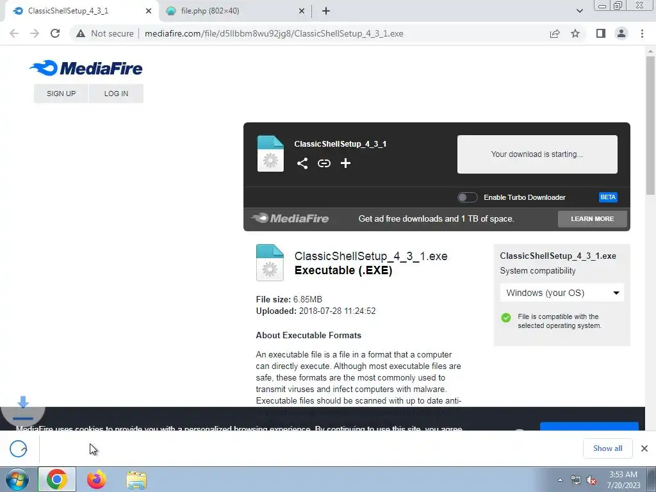Go back with browser back arrow
This screenshot has height=492, width=656.
coord(14,33)
